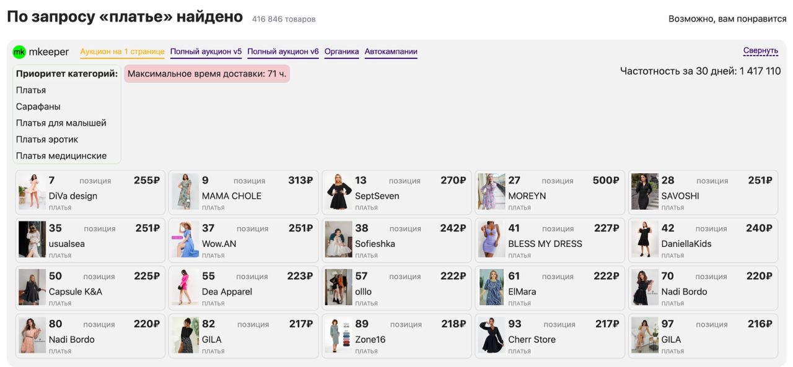Screen dimensions: 793x367
Task: Click the Zone16 product thumbnail
Action: tap(338, 335)
